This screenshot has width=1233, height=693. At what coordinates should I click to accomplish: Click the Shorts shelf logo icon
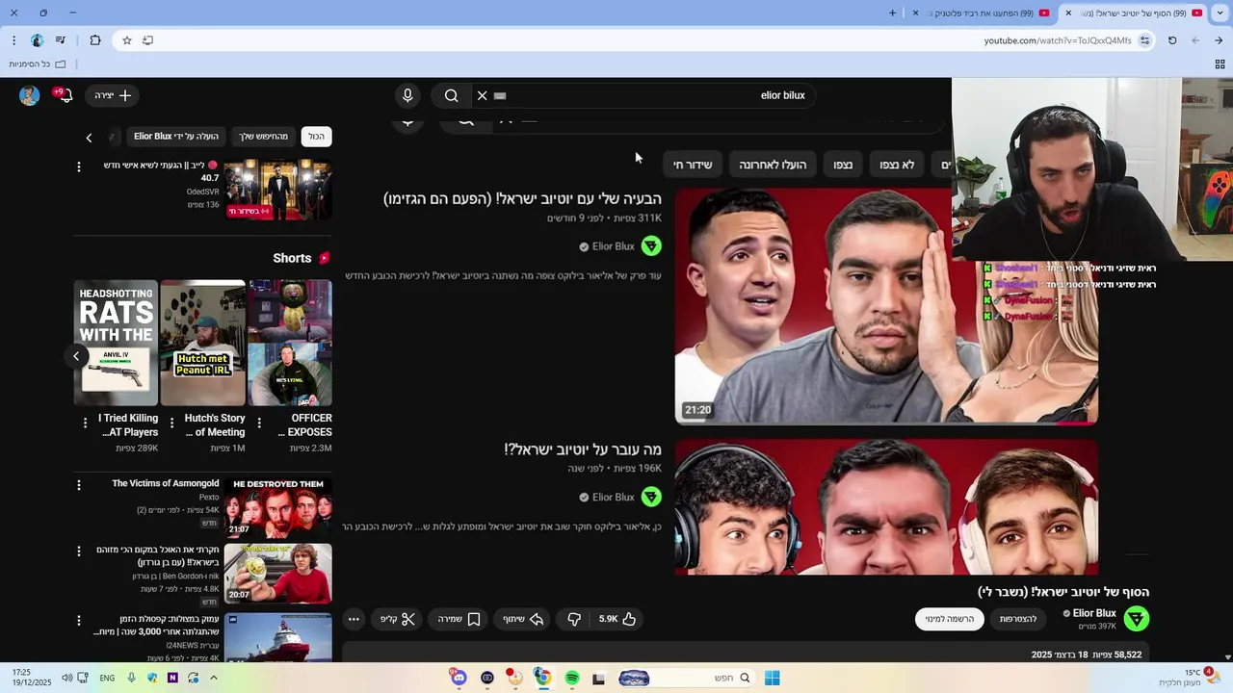pyautogui.click(x=324, y=258)
